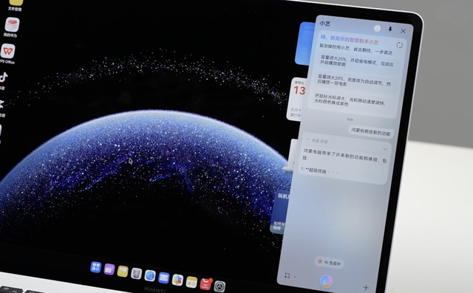Screen dimensions: 473x293
Task: Open AppGallery red icon in dock
Action: (205, 284)
